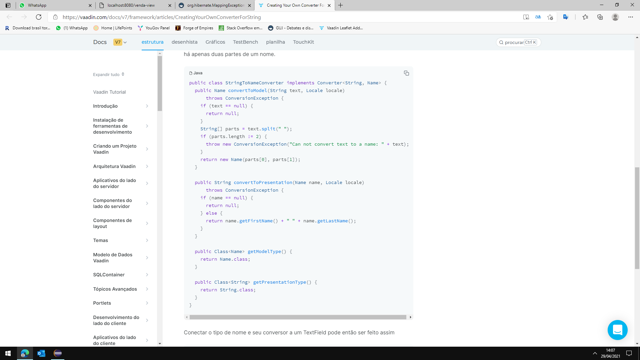Expand the Introdução section

147,106
